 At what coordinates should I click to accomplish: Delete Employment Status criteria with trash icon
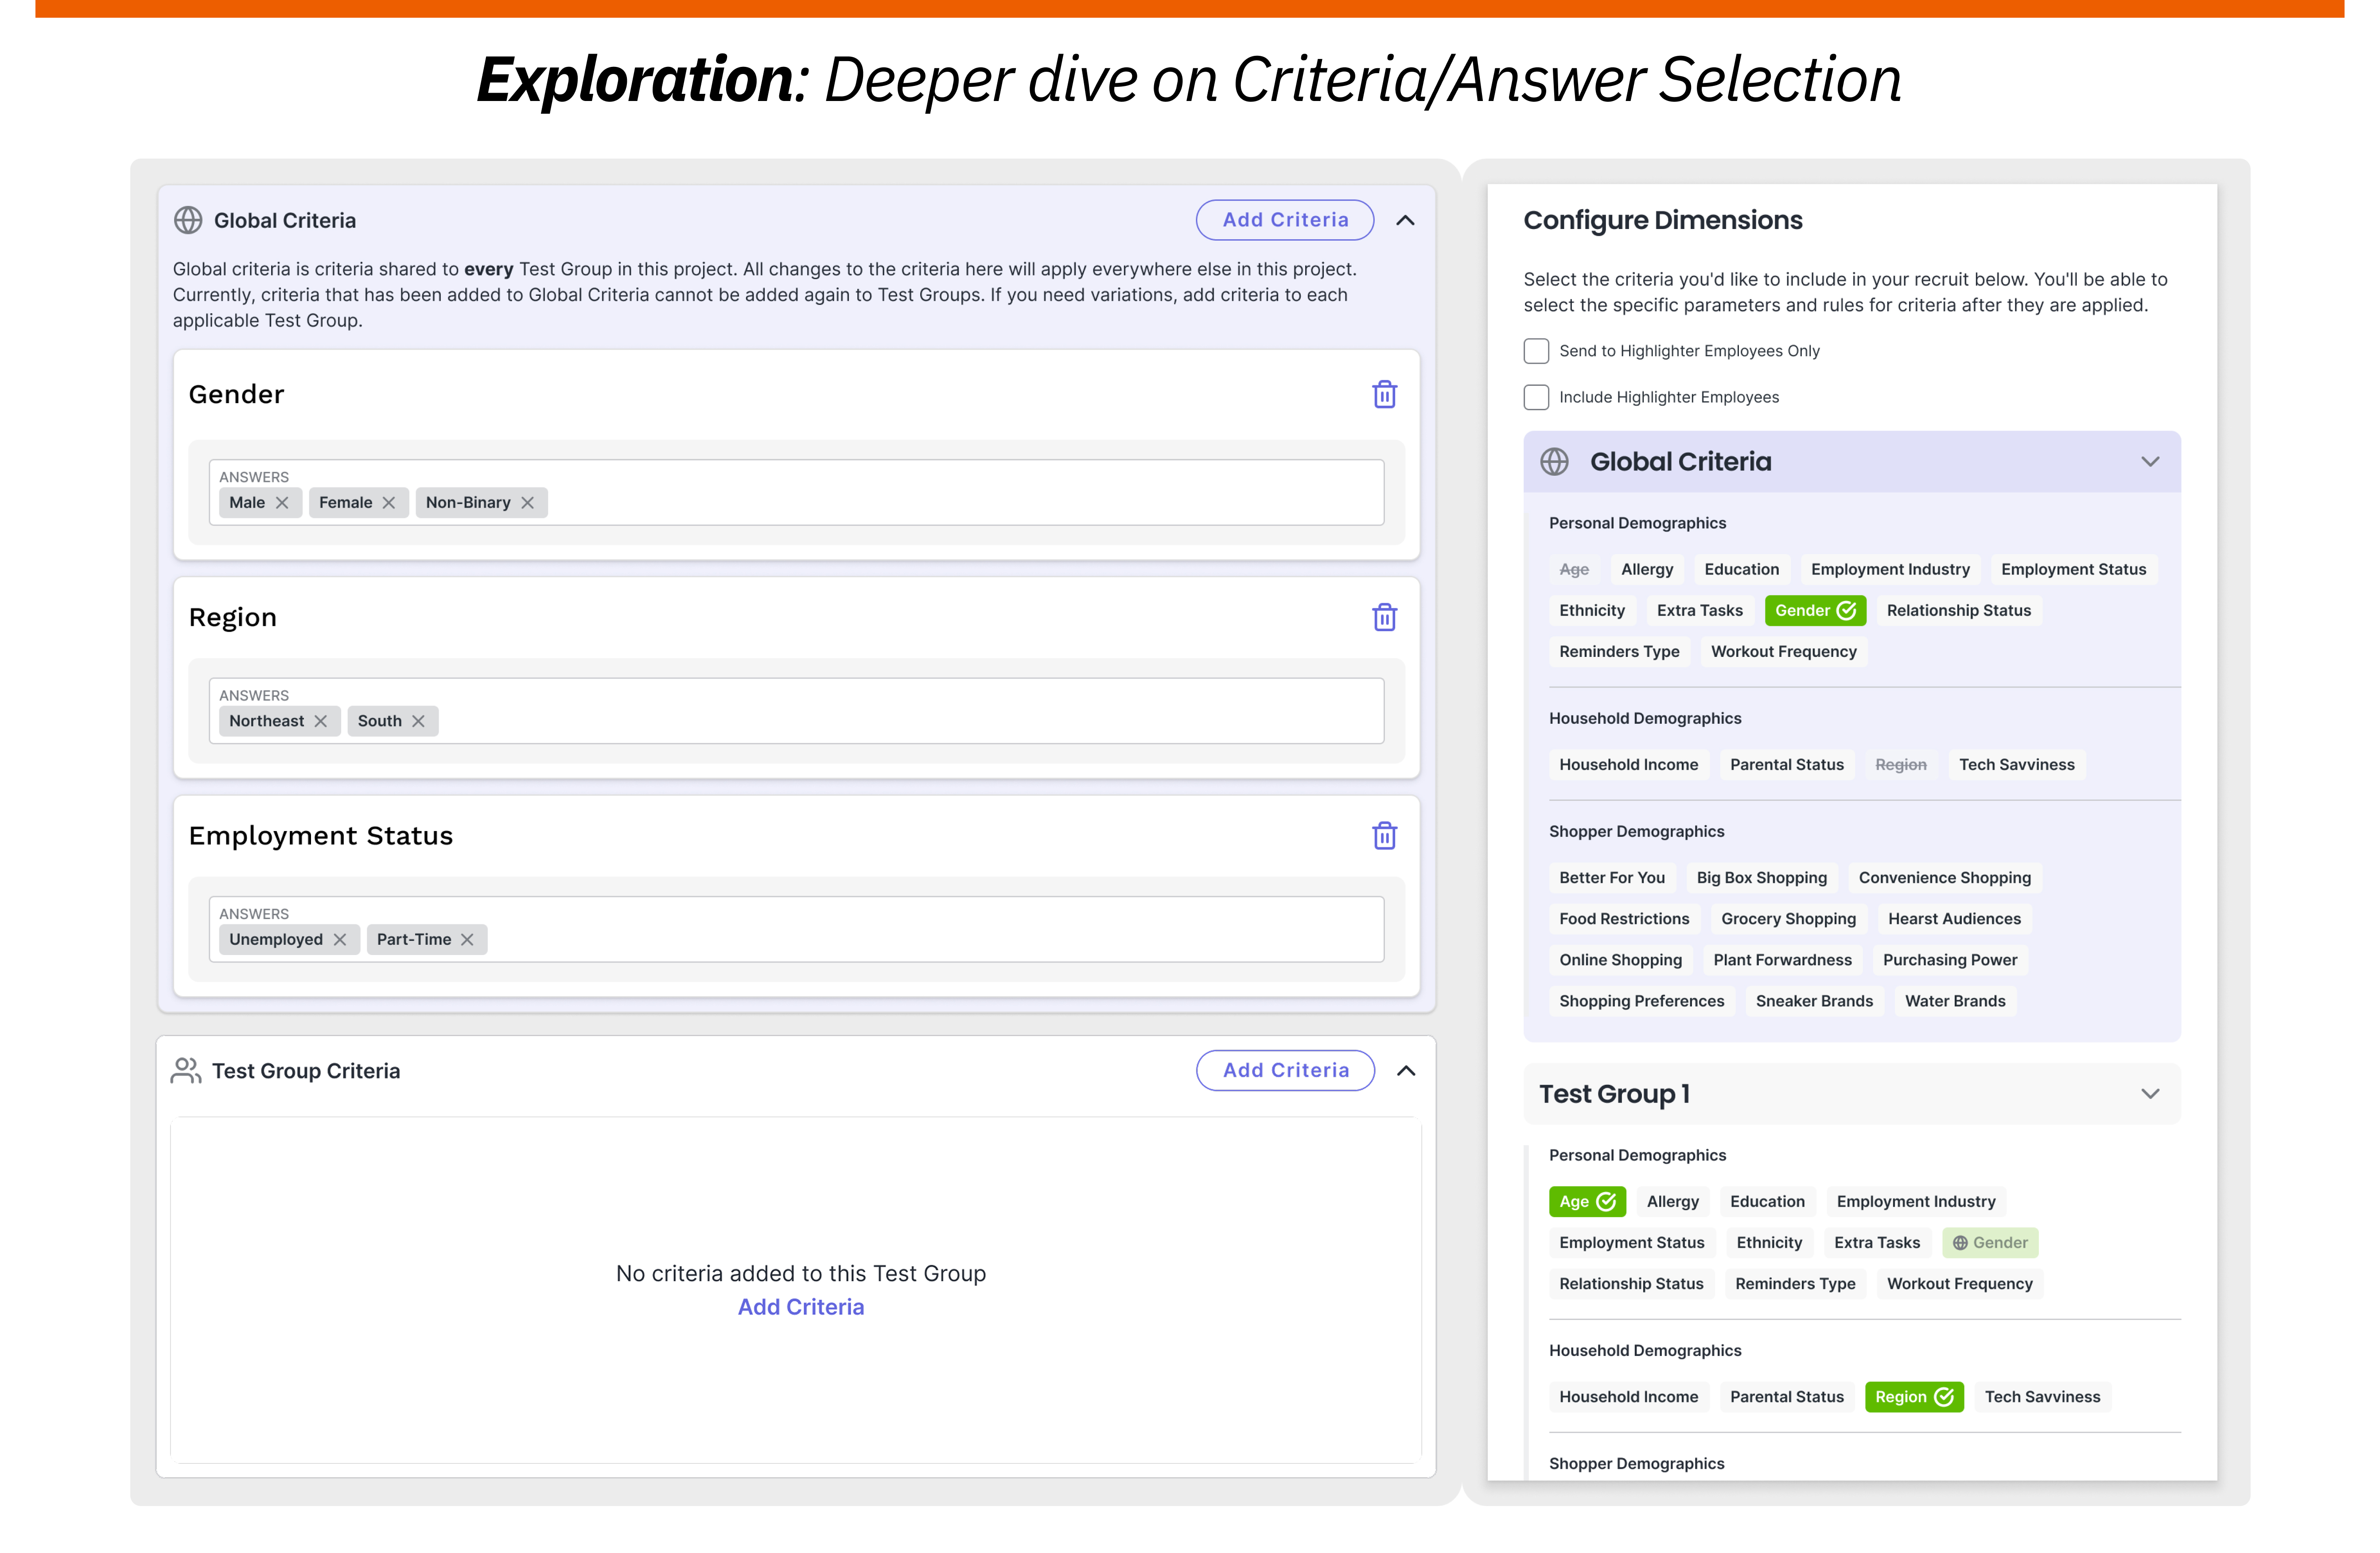1384,835
